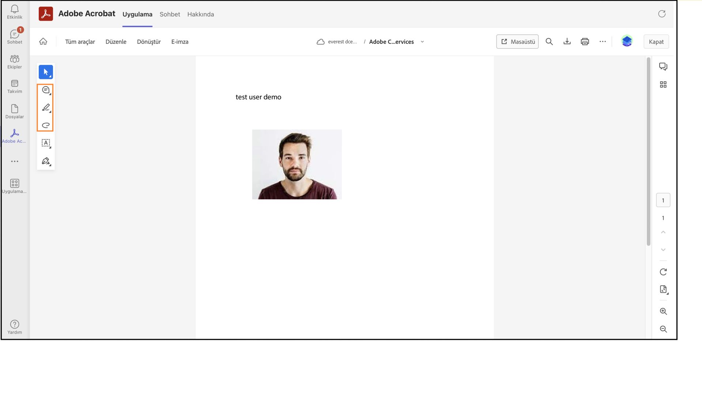702x418 pixels.
Task: Refresh the app tab
Action: 662,14
